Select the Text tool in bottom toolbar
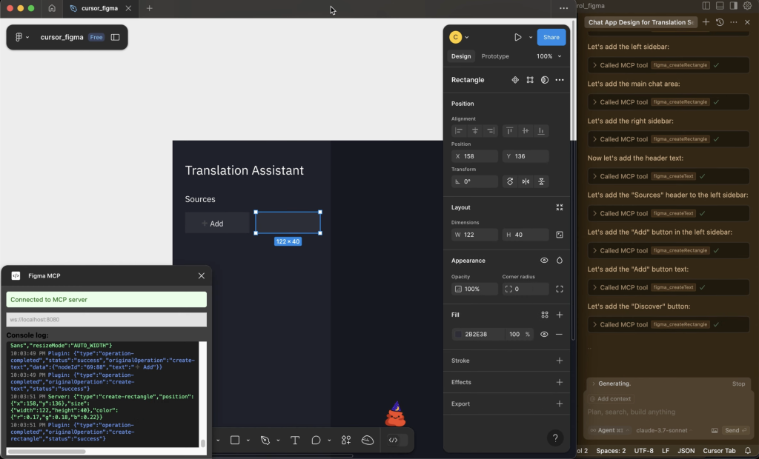The width and height of the screenshot is (759, 459). point(294,440)
